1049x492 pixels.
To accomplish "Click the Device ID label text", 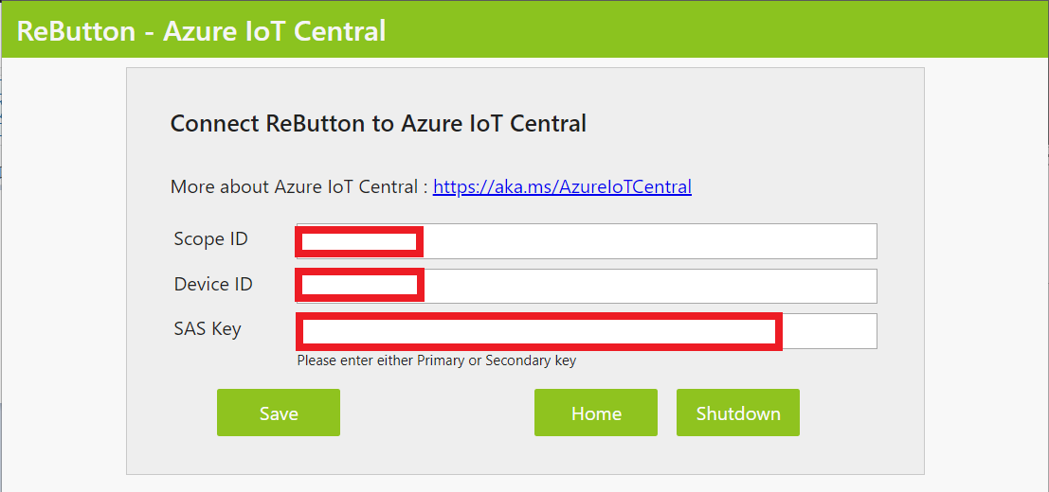I will point(213,284).
